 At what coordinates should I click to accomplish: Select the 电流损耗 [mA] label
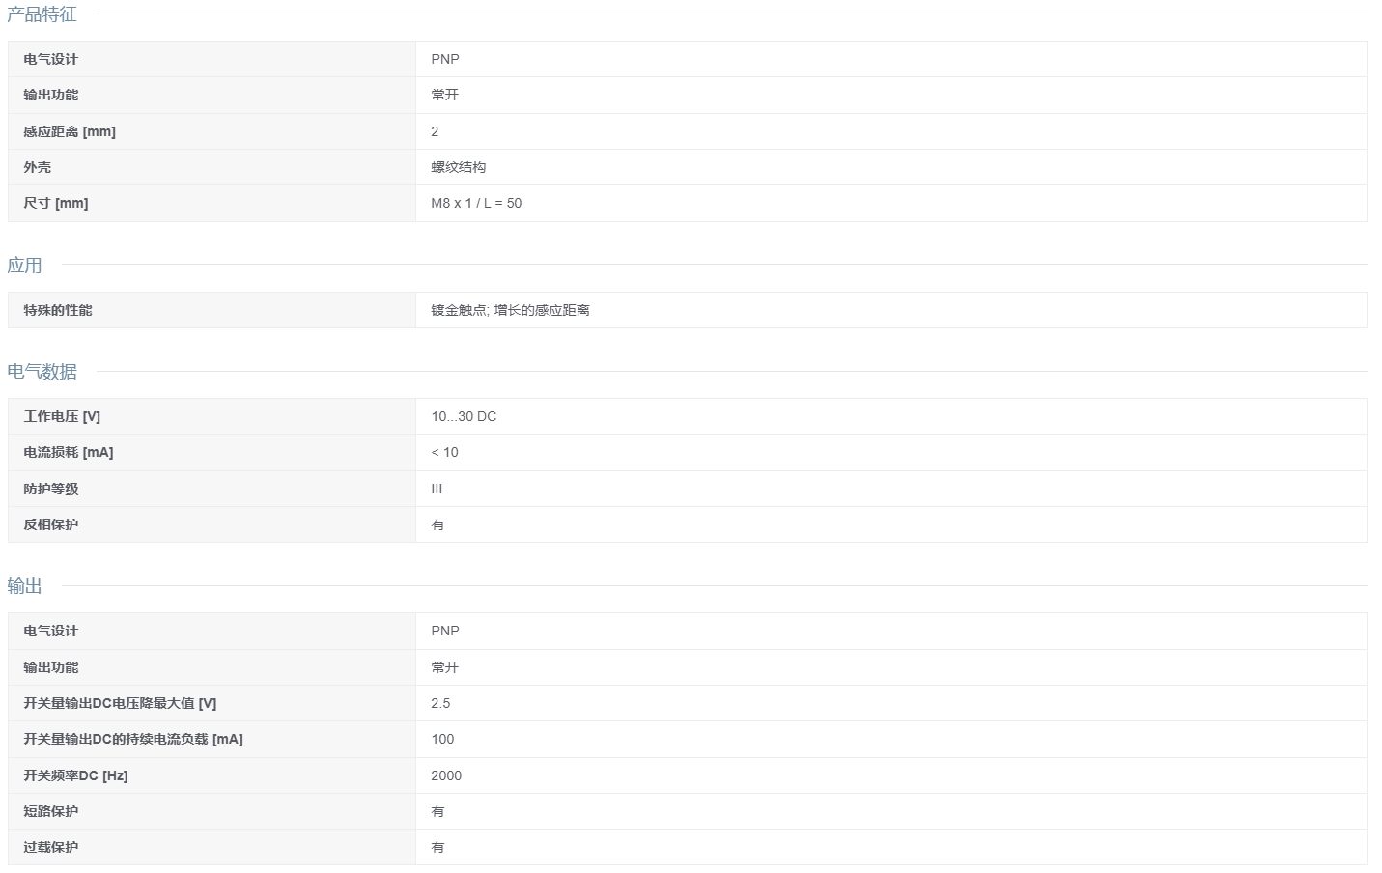(x=69, y=452)
